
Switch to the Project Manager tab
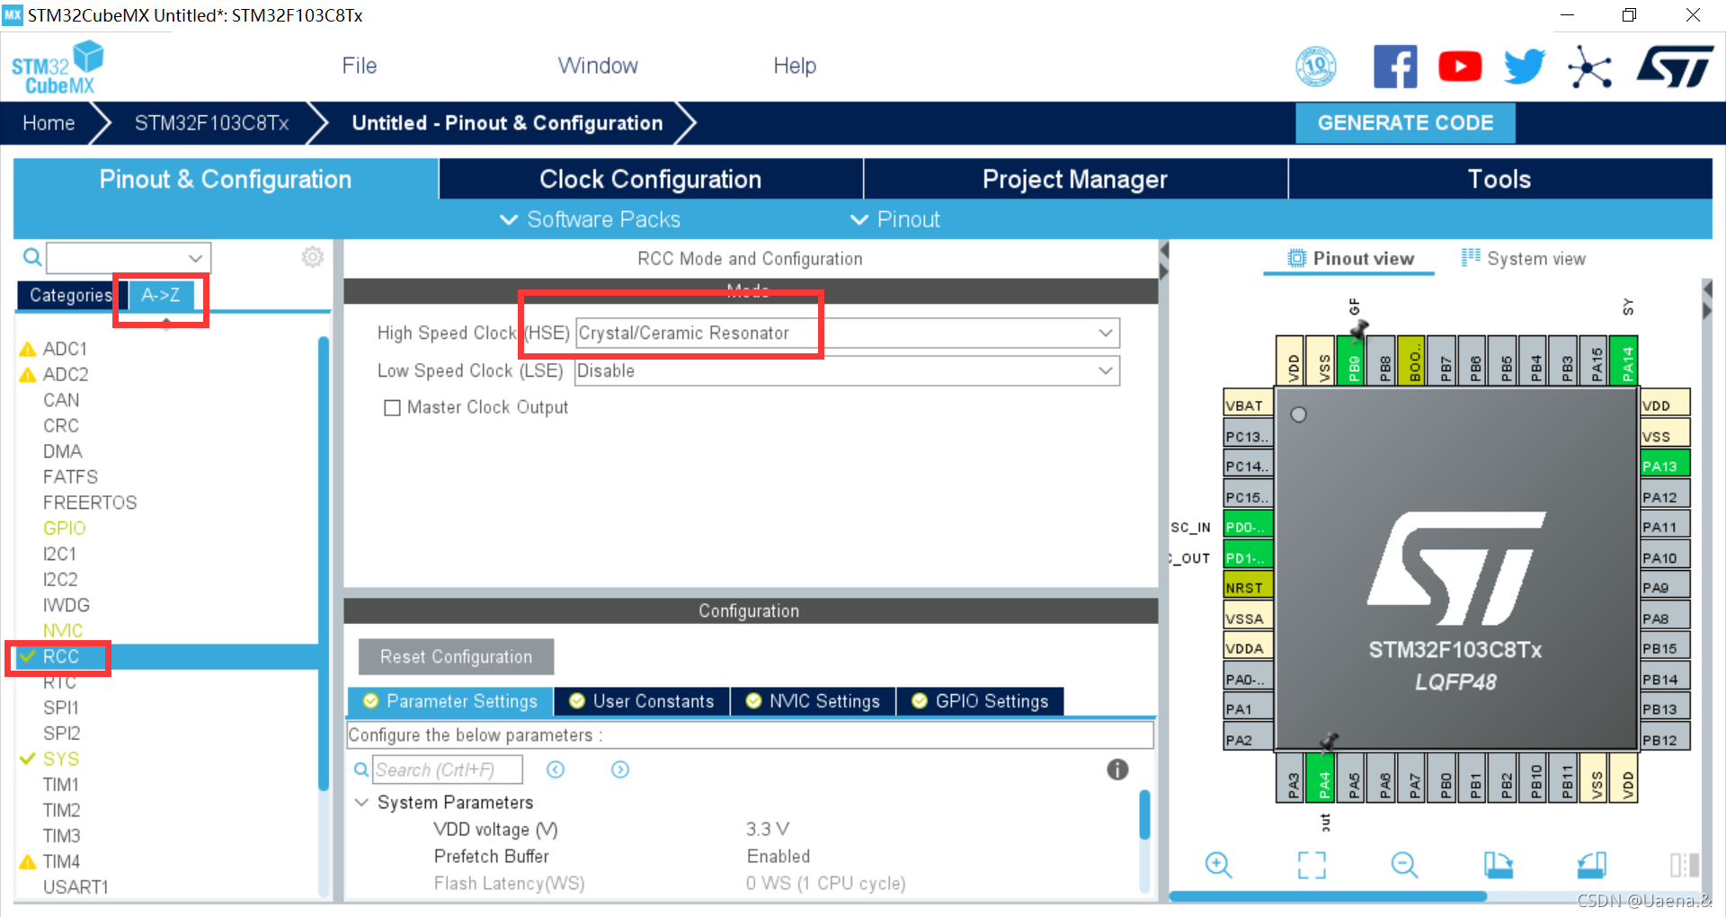pyautogui.click(x=1075, y=179)
